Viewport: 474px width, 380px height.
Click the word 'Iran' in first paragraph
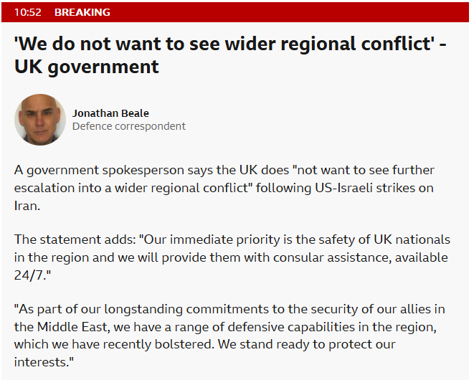point(27,205)
